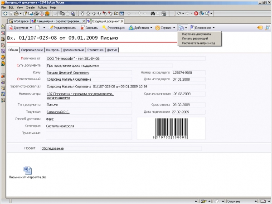Click the globe icon in the main toolbar
This screenshot has height=204, width=272.
[47, 13]
